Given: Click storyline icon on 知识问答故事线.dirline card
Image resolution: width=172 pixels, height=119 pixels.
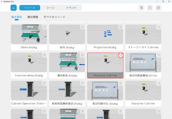Looking at the screenshot, I should click(158, 55).
